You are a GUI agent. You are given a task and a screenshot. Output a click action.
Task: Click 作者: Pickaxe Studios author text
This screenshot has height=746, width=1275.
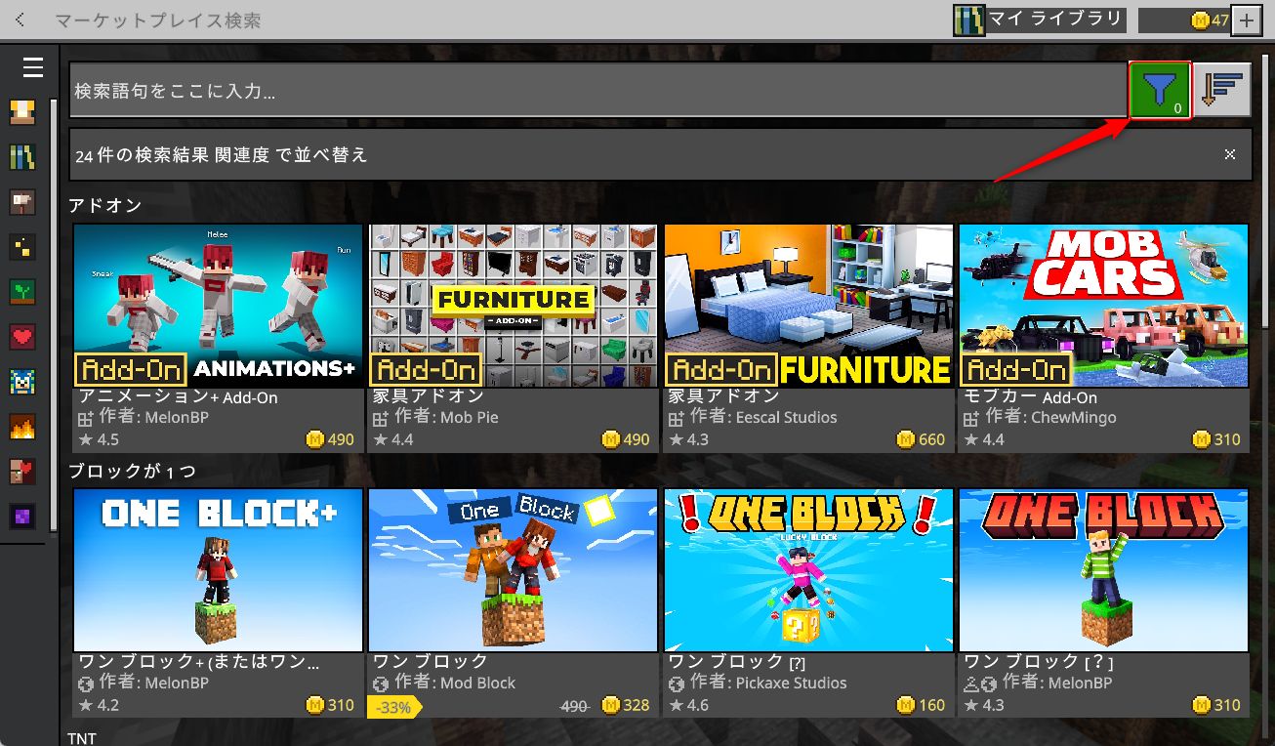pyautogui.click(x=768, y=683)
